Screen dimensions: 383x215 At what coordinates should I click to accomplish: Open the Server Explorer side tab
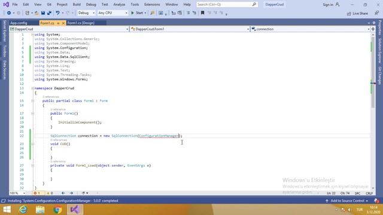tap(4, 31)
